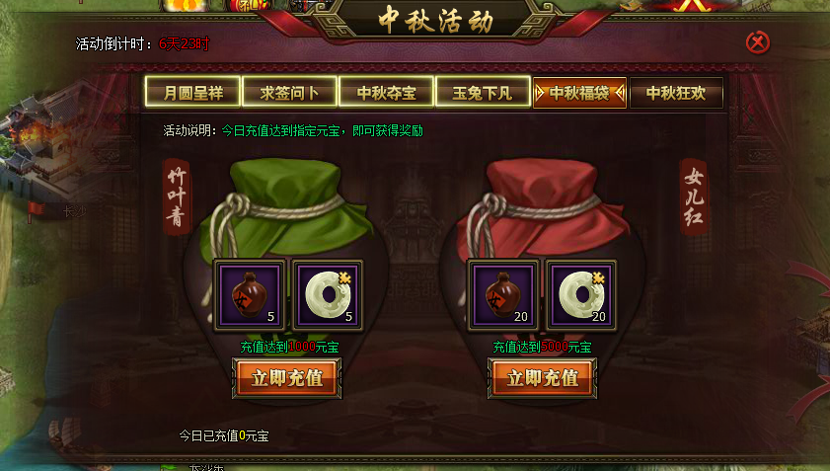Open the 中秋狂欢 tab
This screenshot has height=471, width=830.
pyautogui.click(x=676, y=93)
